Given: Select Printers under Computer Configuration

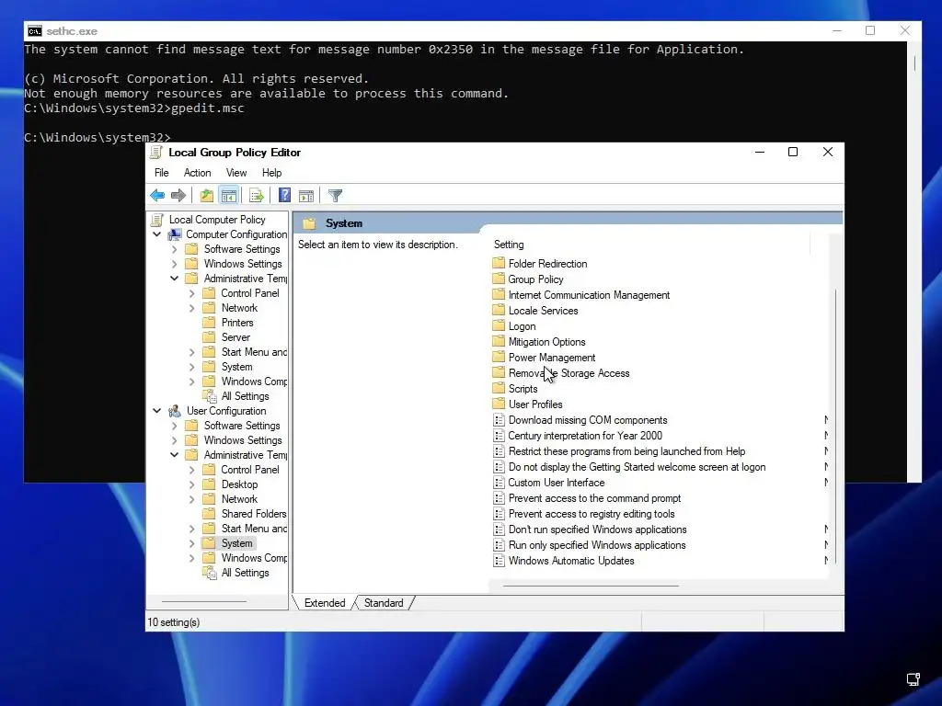Looking at the screenshot, I should click(237, 323).
